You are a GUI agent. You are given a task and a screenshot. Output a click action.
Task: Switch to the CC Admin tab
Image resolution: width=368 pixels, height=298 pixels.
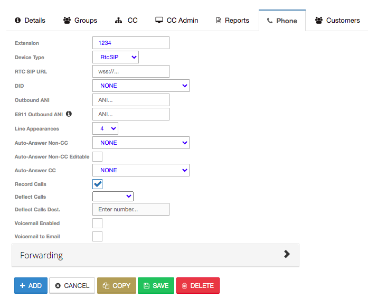coord(177,21)
